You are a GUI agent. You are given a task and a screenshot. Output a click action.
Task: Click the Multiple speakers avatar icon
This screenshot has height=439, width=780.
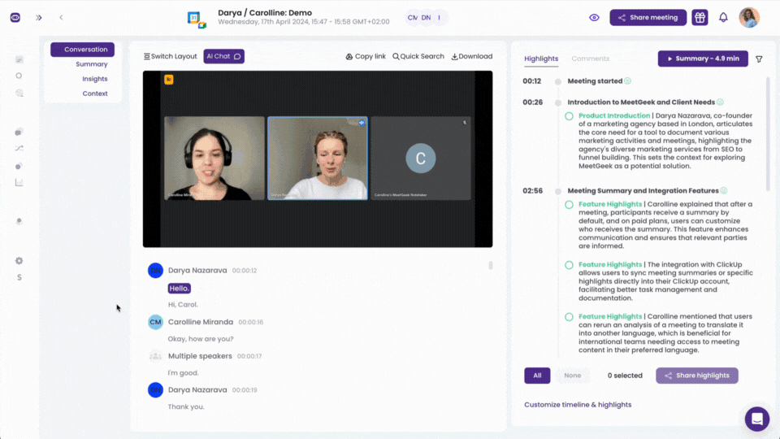(x=155, y=356)
